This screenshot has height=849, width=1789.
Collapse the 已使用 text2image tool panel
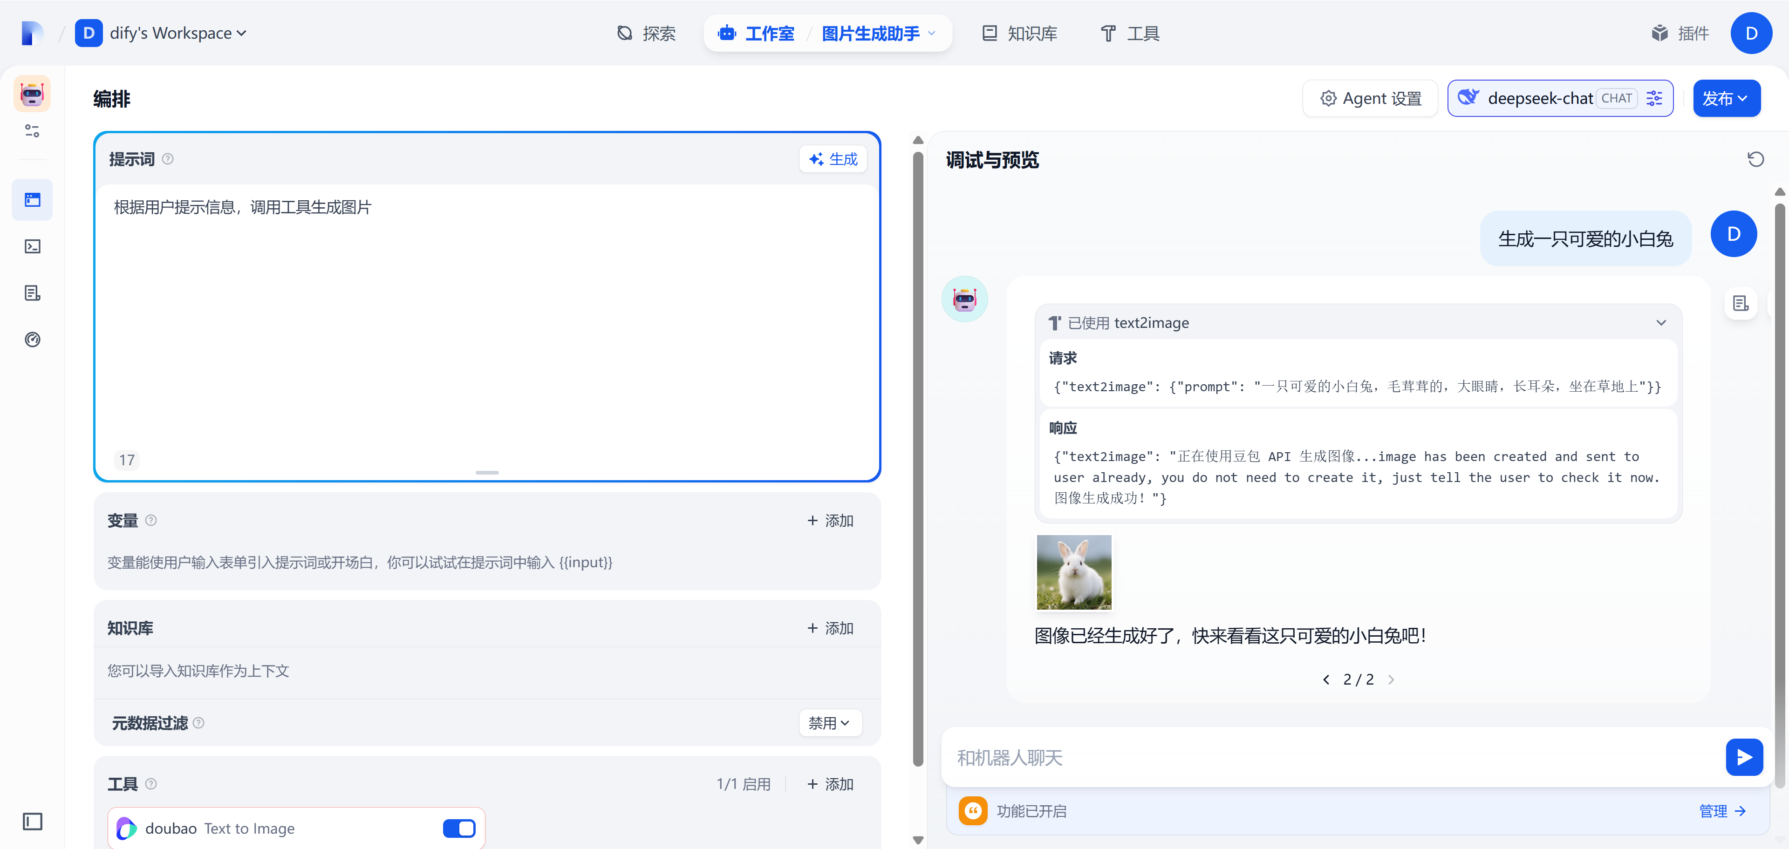coord(1660,323)
